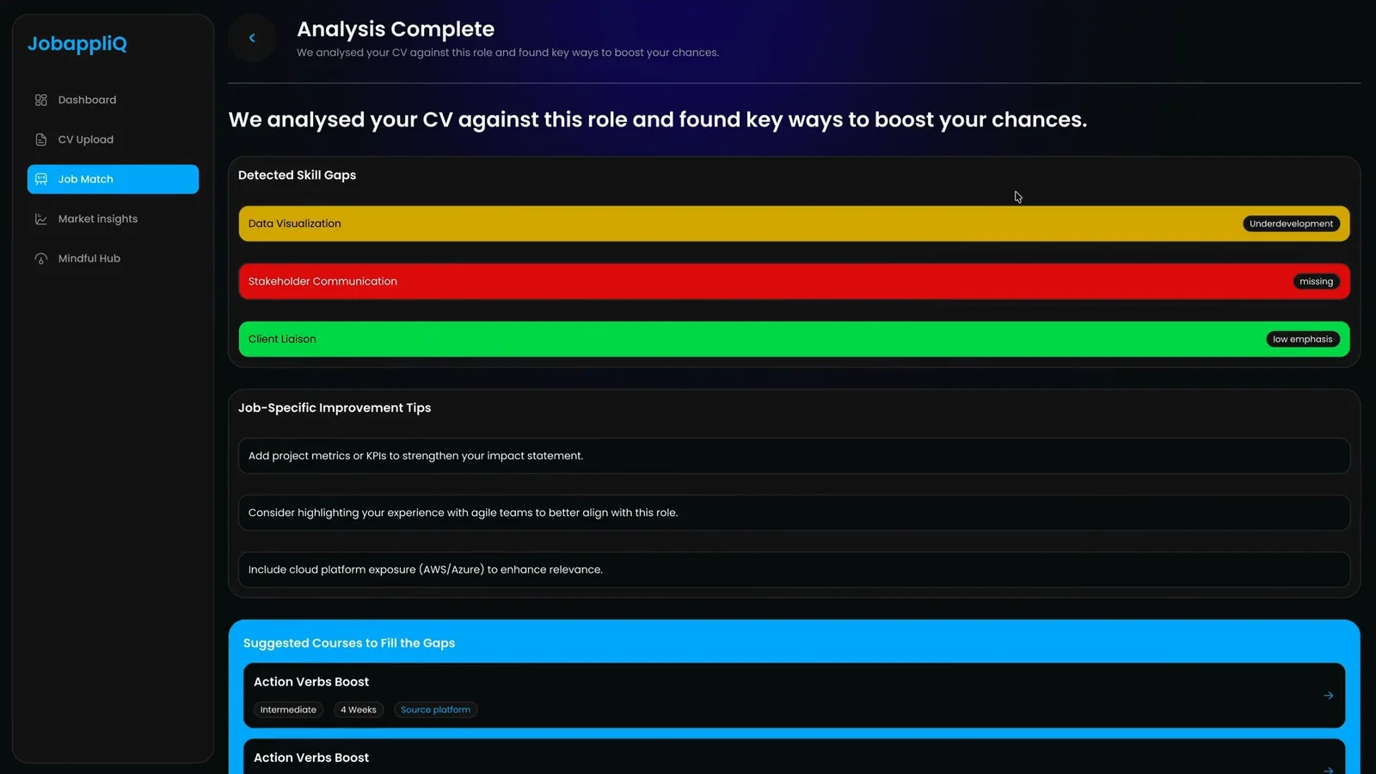Click the missing status badge
Screen dimensions: 1376x774
pos(1316,281)
